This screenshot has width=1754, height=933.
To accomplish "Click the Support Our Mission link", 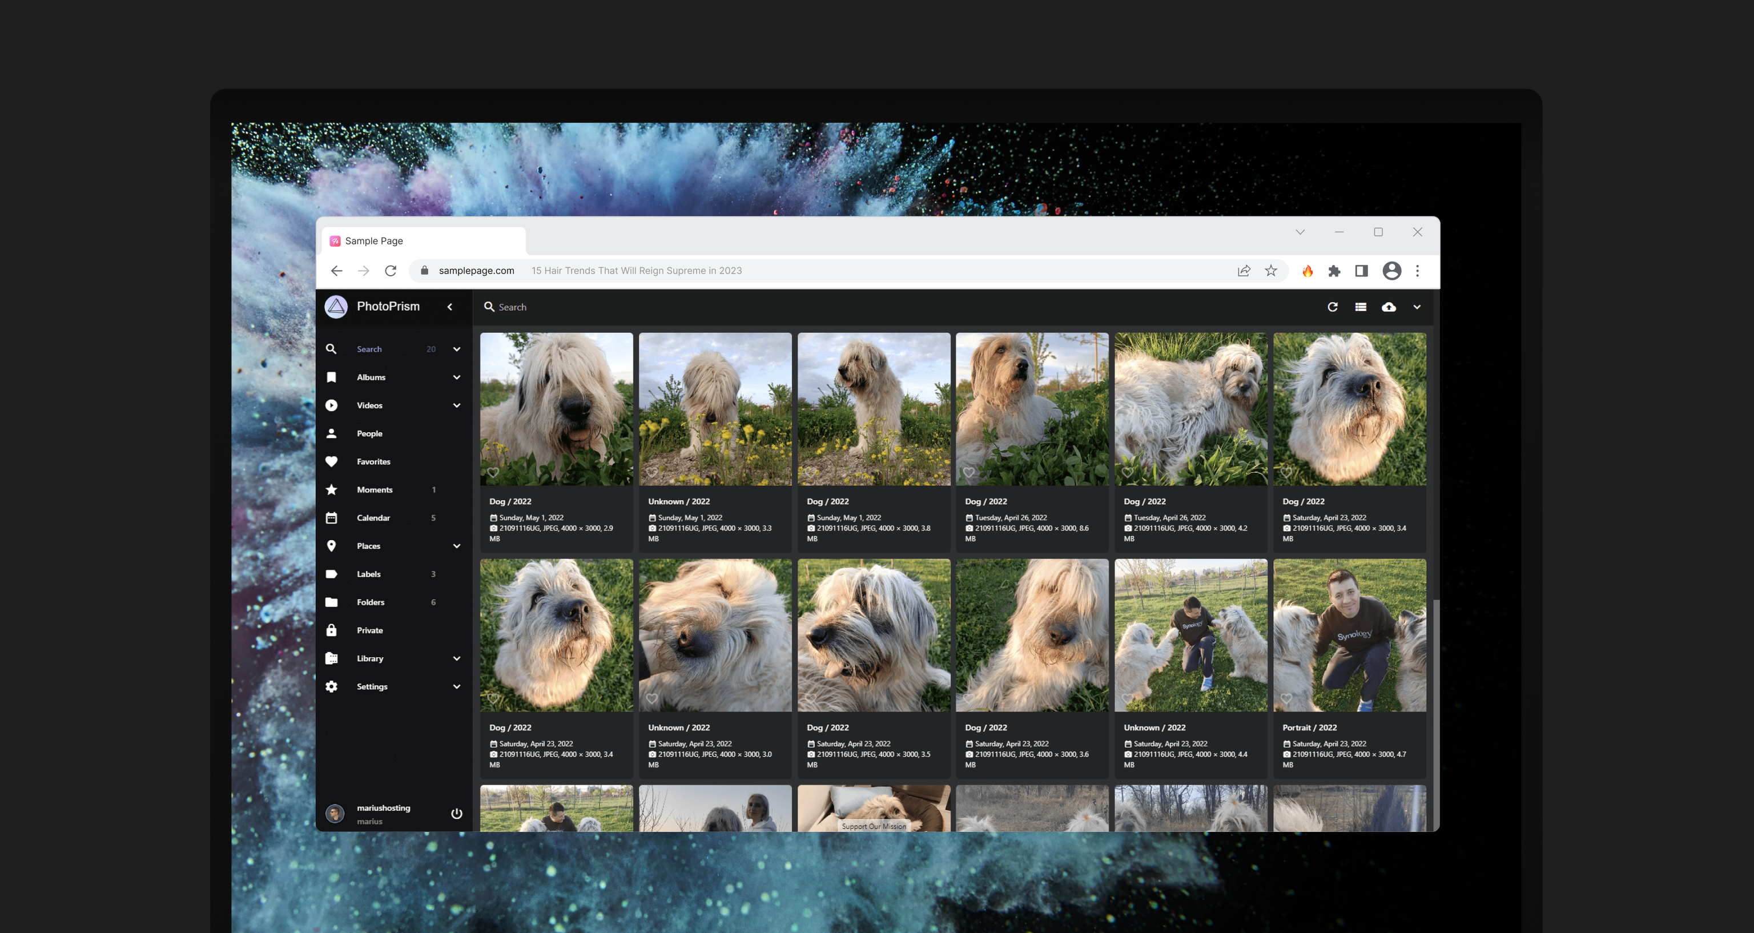I will tap(874, 826).
